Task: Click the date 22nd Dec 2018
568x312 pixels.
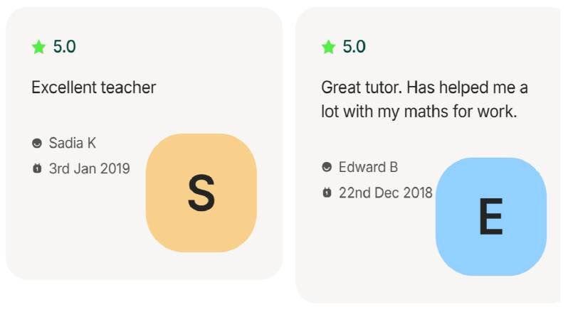Action: 385,193
